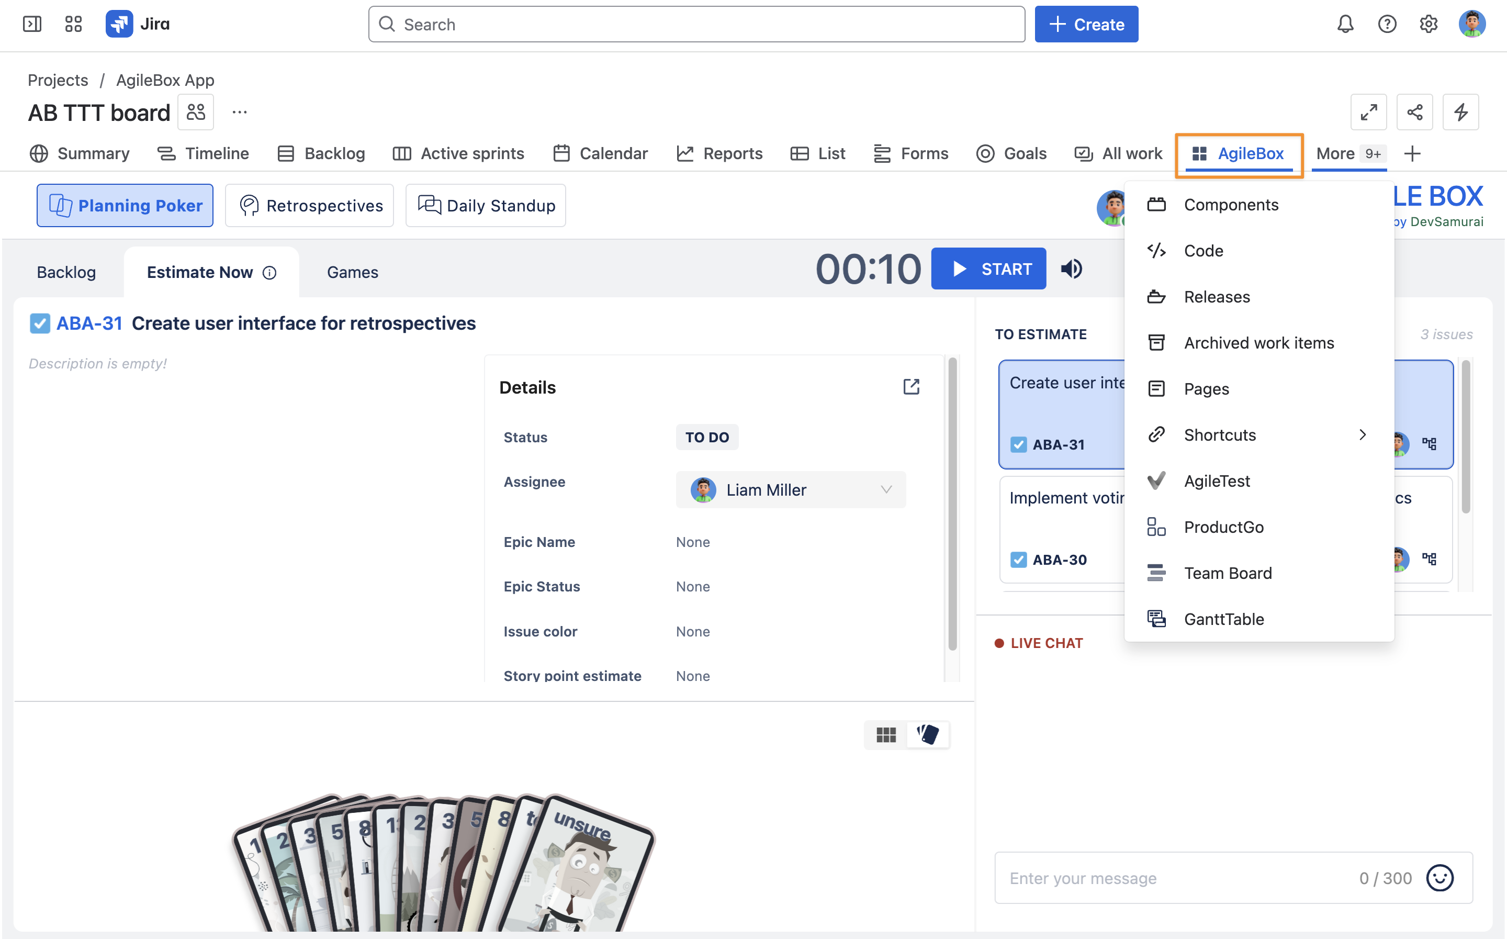Click the ABA-31 issue type checkbox icon
The image size is (1507, 939).
(x=40, y=323)
